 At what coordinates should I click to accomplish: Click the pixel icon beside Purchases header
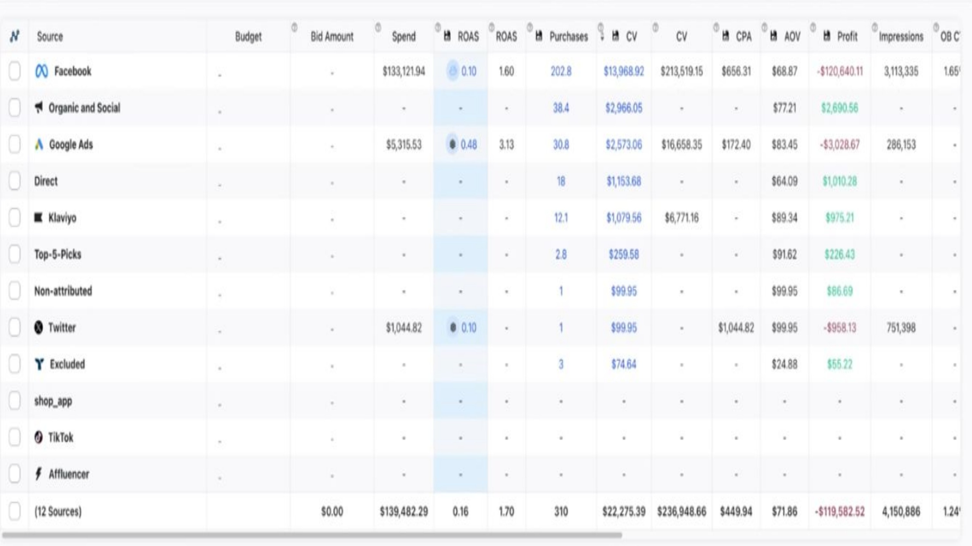[539, 36]
